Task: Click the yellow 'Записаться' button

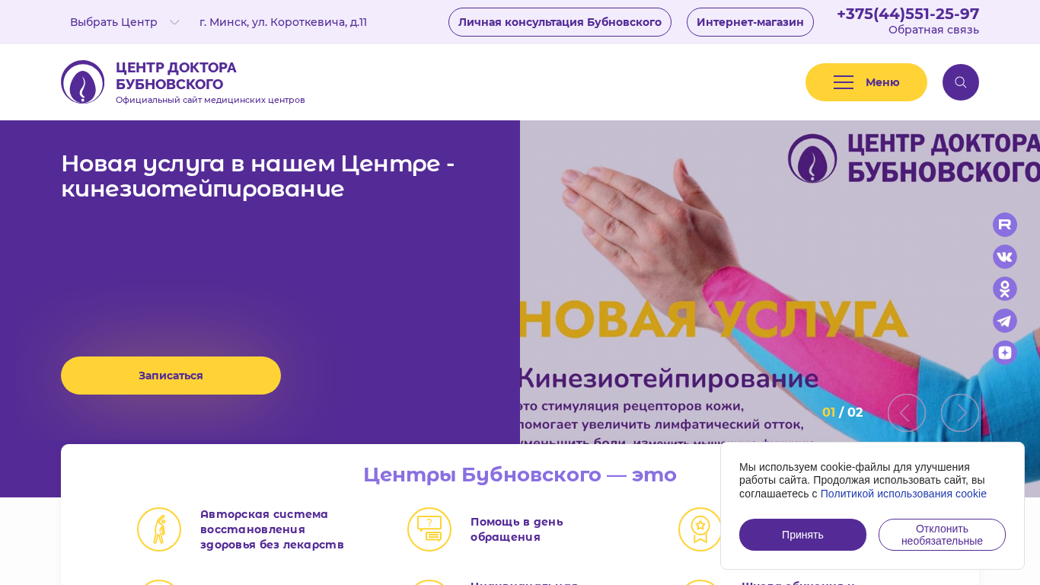Action: [x=171, y=376]
